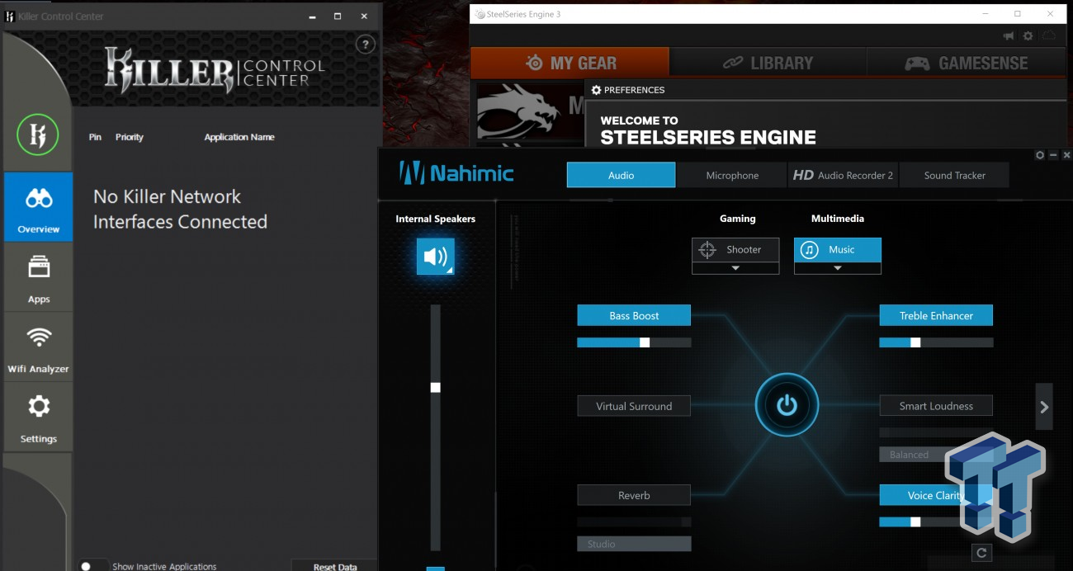The width and height of the screenshot is (1073, 571).
Task: Open Killer Control Center help question mark
Action: click(x=366, y=45)
